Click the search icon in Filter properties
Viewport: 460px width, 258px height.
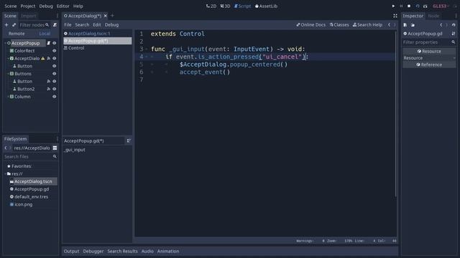click(454, 42)
